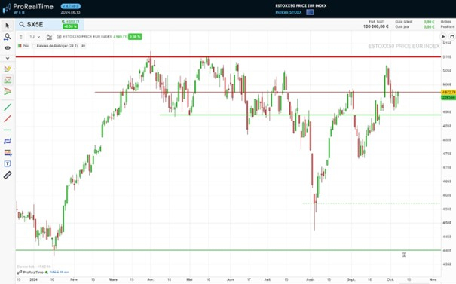456x284 pixels.
Task: Activate the zoom magnifier tool in the left toolbar
Action: pyautogui.click(x=8, y=37)
